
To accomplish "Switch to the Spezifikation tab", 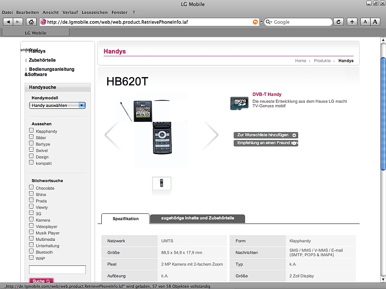I will tap(125, 219).
